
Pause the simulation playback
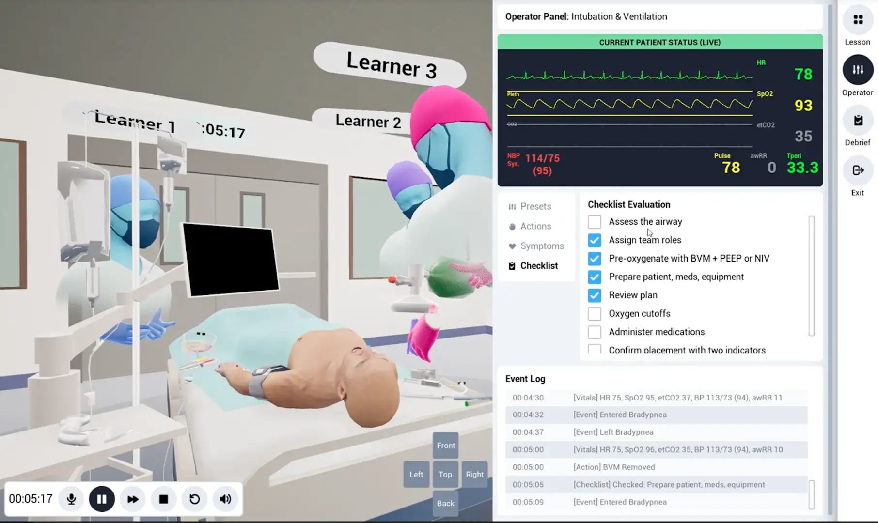tap(102, 499)
